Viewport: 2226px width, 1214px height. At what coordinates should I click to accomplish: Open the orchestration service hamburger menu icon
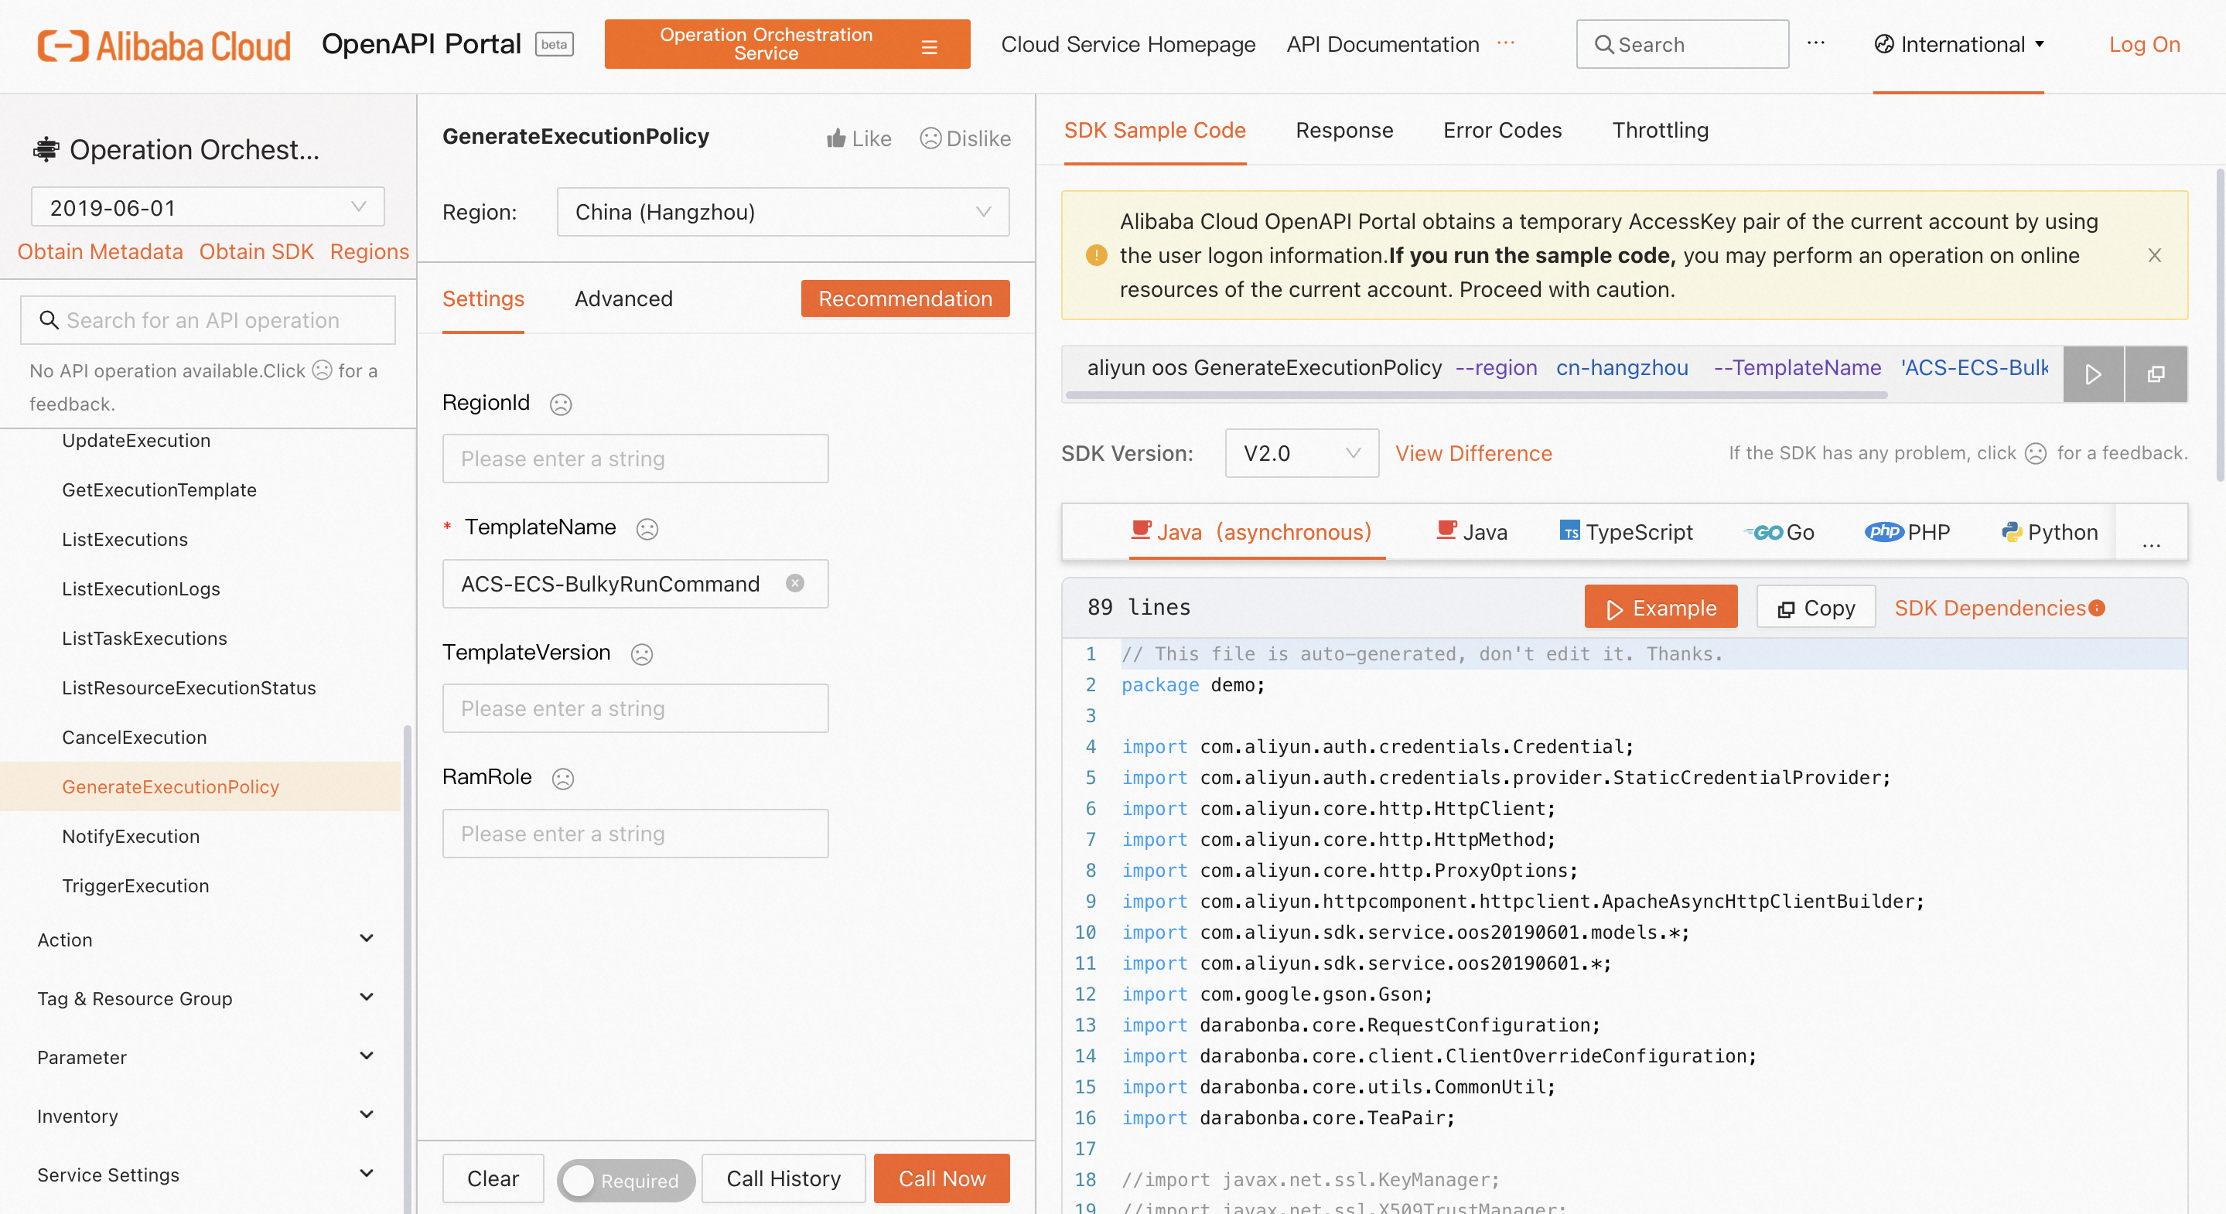tap(929, 46)
